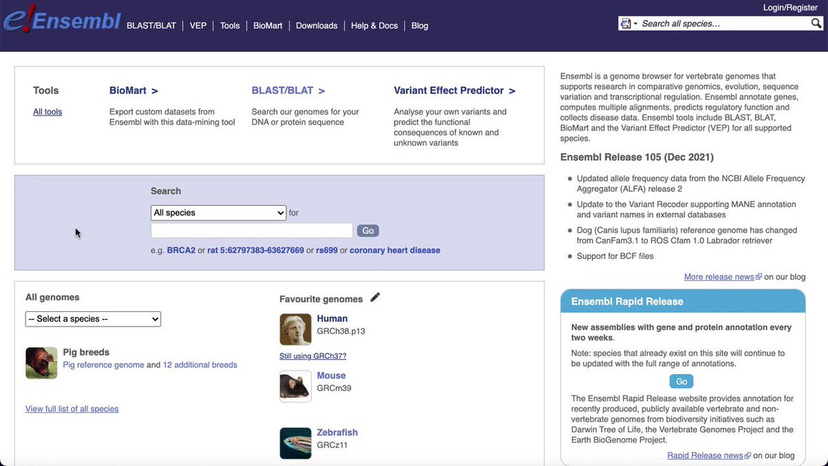Open the All species dropdown in Search
This screenshot has width=828, height=466.
pyautogui.click(x=218, y=213)
